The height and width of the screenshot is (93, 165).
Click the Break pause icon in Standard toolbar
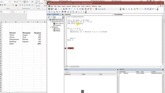tap(77, 9)
